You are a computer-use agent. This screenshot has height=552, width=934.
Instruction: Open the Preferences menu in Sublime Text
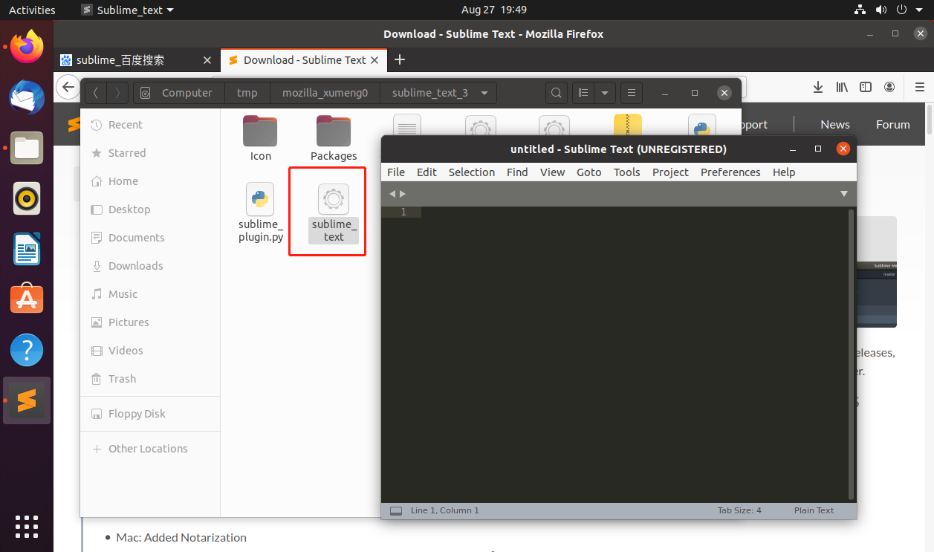tap(730, 172)
